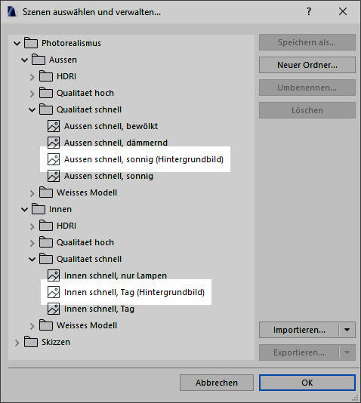This screenshot has height=403, width=361.
Task: Open the help question mark in title bar
Action: click(309, 11)
